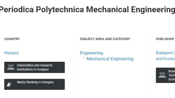
Task: Click the COUNTRY section label
Action: pyautogui.click(x=12, y=39)
